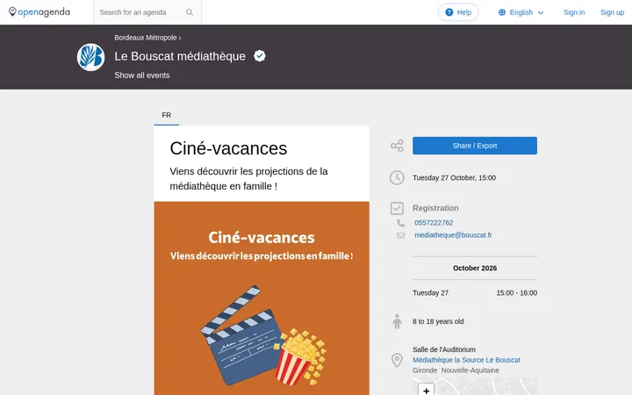Image resolution: width=632 pixels, height=395 pixels.
Task: Click the map zoom in plus button
Action: pyautogui.click(x=426, y=390)
